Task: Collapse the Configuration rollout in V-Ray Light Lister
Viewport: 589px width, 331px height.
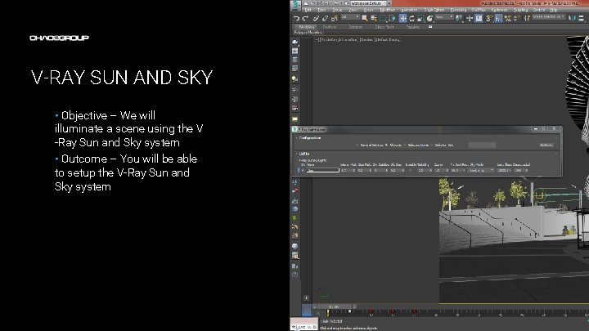Action: coord(310,138)
